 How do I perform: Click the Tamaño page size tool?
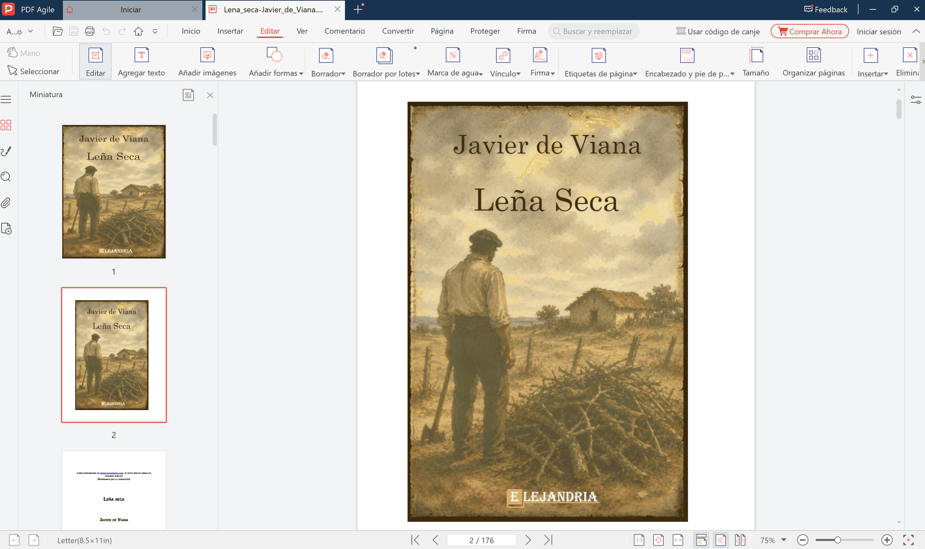(x=756, y=62)
